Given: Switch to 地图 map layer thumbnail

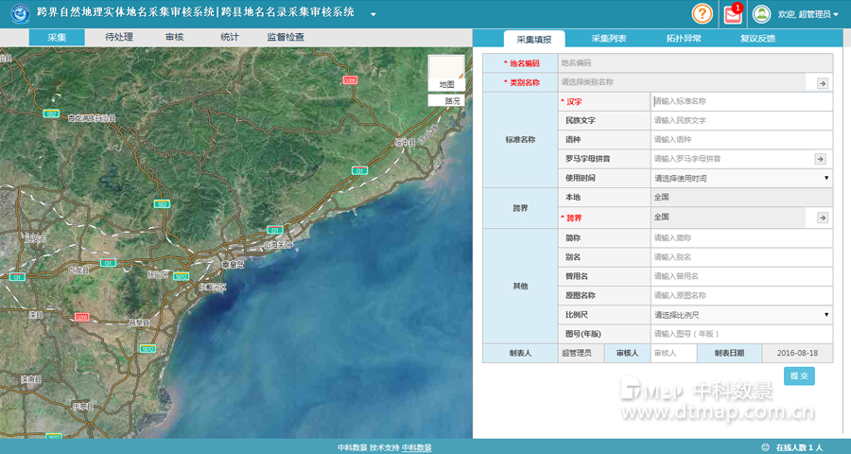Looking at the screenshot, I should point(446,73).
